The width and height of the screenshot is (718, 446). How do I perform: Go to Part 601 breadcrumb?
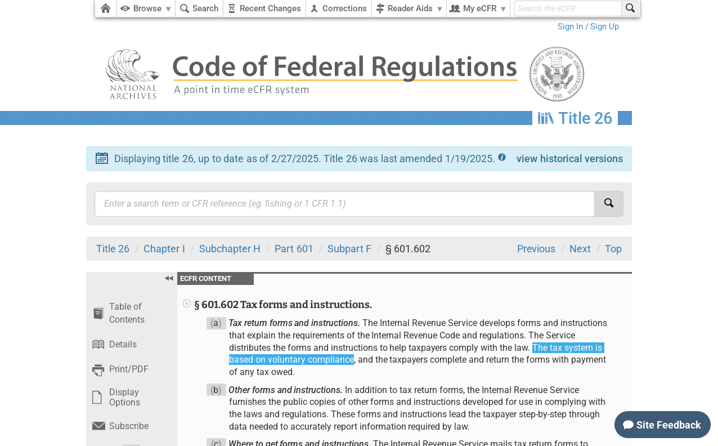pyautogui.click(x=294, y=249)
